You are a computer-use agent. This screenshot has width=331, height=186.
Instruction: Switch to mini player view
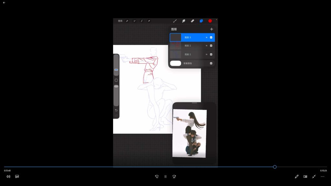pyautogui.click(x=305, y=177)
